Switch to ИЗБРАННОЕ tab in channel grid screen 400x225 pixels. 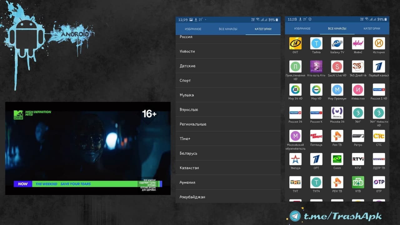click(x=302, y=28)
